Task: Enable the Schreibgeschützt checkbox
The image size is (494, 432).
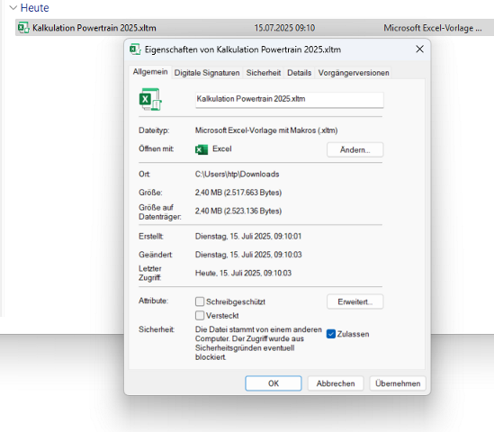Action: click(x=200, y=301)
